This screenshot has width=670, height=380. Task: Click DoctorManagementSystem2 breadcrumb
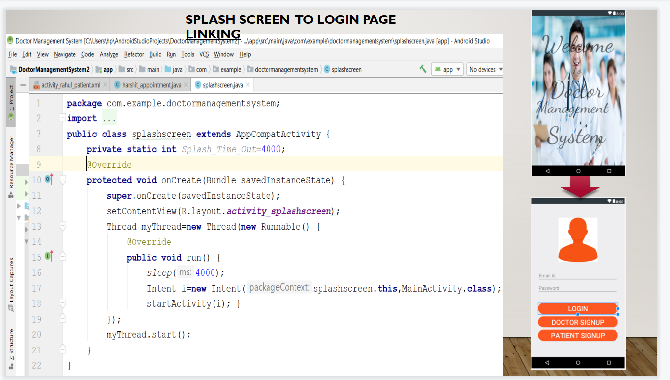50,70
